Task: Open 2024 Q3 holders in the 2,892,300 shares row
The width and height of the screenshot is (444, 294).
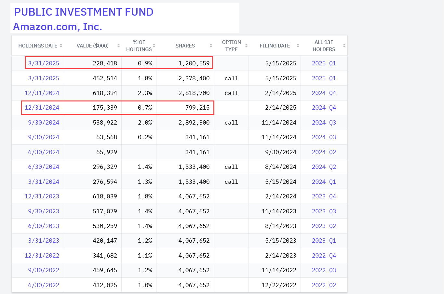Action: (x=324, y=123)
